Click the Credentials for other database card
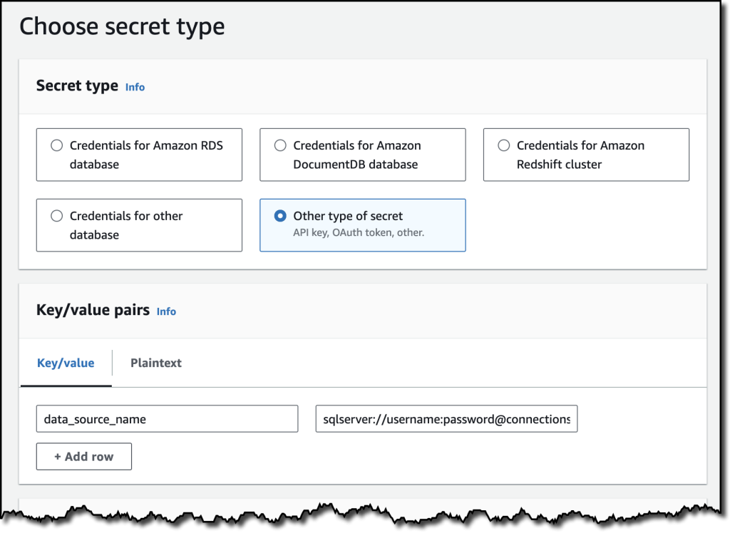This screenshot has height=533, width=730. point(139,225)
